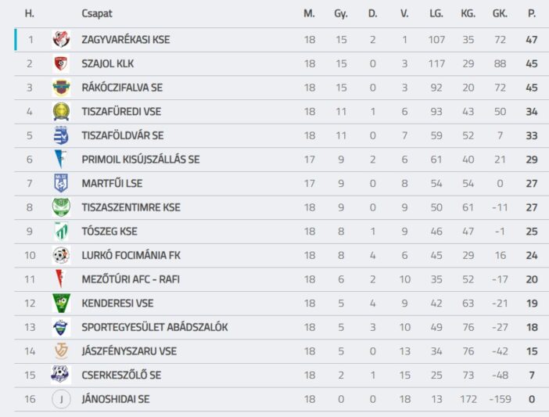Click the Tiszafüredi VSE club logo
Screen dimensions: 549x417
point(60,112)
